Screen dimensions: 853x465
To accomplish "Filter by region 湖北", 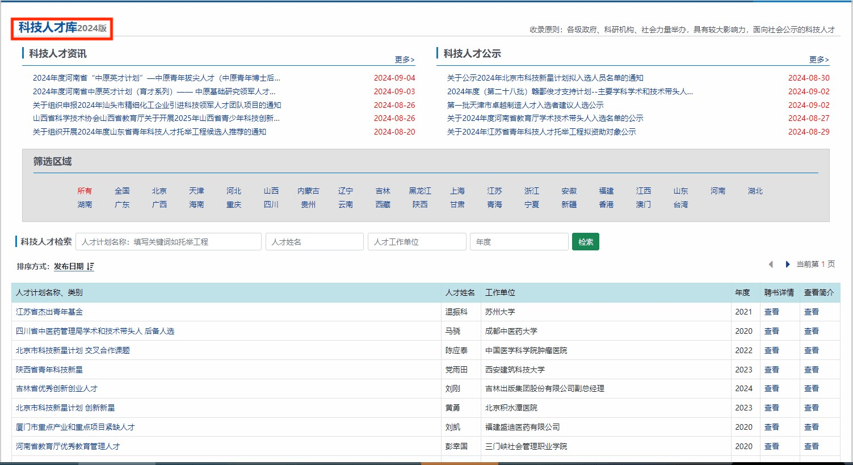I will click(x=755, y=191).
